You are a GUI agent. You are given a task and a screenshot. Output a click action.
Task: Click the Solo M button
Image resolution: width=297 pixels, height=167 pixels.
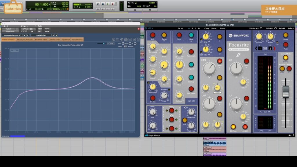282,28
